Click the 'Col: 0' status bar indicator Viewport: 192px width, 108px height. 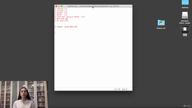coord(124,89)
